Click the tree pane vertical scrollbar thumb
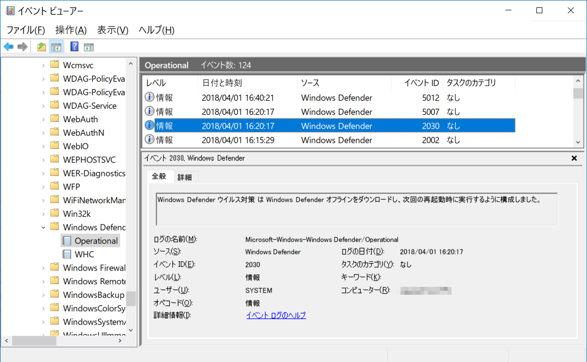Image resolution: width=587 pixels, height=362 pixels. point(131,299)
